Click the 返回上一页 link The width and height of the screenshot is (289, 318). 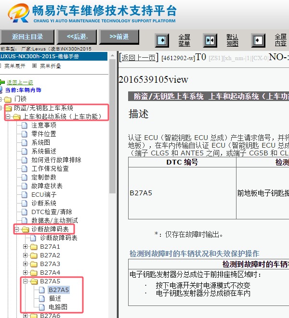click(x=139, y=58)
